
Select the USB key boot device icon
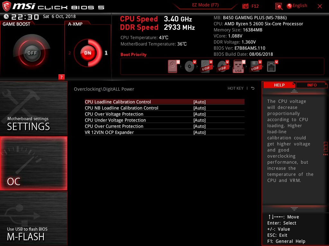239,66
